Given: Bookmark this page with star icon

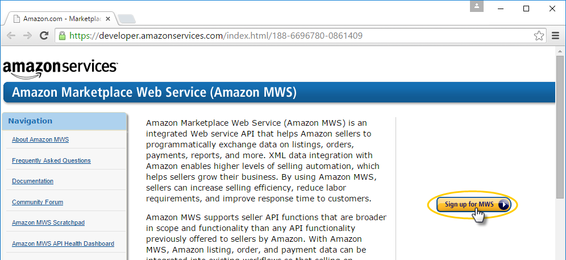Looking at the screenshot, I should click(539, 35).
